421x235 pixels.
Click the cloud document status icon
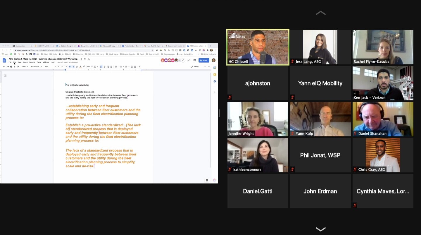(x=89, y=59)
